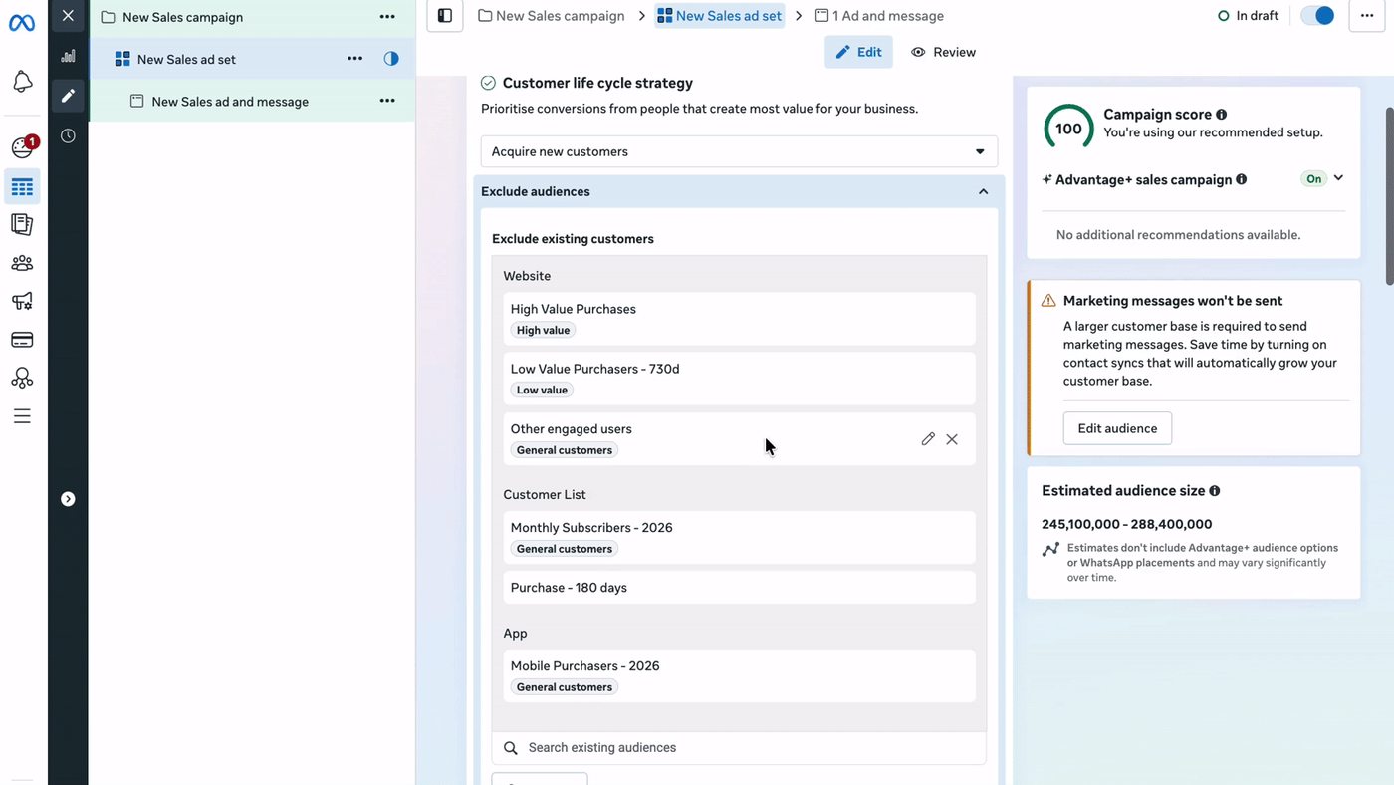Click Estimated audience size info icon

click(x=1214, y=491)
